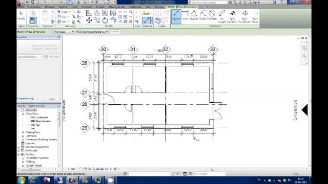The width and height of the screenshot is (328, 184).
Task: Click the Trim/Extend icon in Modify panel
Action: (113, 20)
